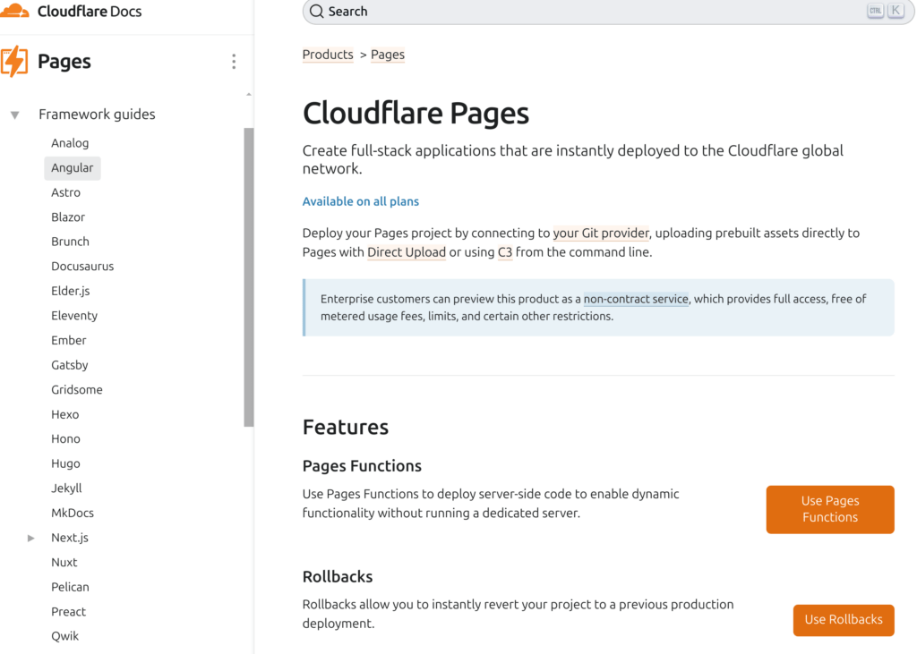Go to Qwik guide
The width and height of the screenshot is (917, 654).
pos(64,636)
